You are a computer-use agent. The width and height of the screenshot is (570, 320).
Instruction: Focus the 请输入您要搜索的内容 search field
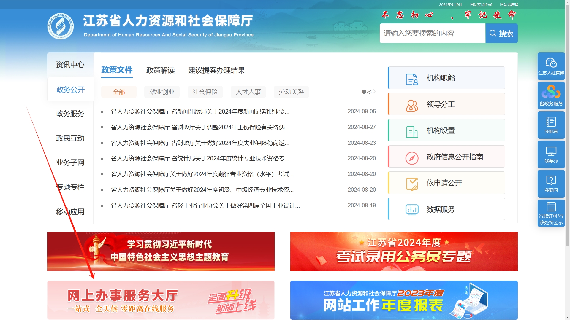coord(433,33)
